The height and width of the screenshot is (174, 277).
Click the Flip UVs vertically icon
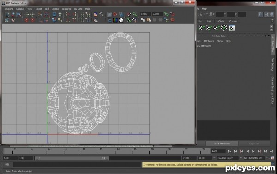click(32, 14)
